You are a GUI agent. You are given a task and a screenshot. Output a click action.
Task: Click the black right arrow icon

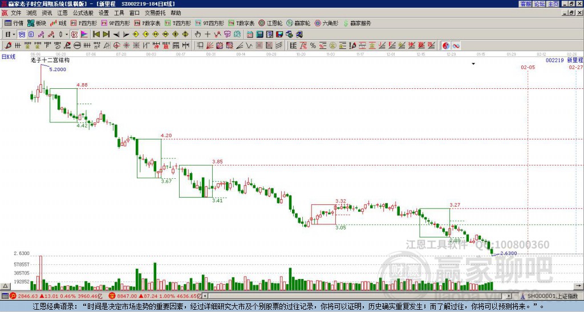[126, 35]
